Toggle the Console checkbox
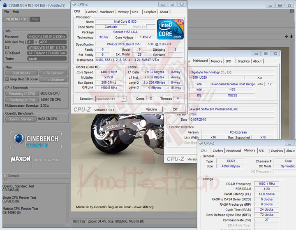Screen dimensions: 296x230 tap(5, 176)
